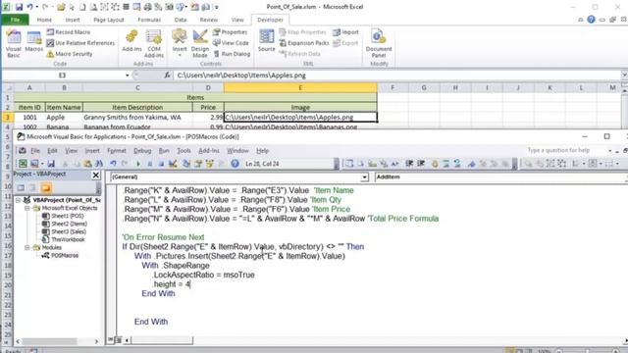
Task: Toggle Design Mode in Controls group
Action: (x=200, y=43)
